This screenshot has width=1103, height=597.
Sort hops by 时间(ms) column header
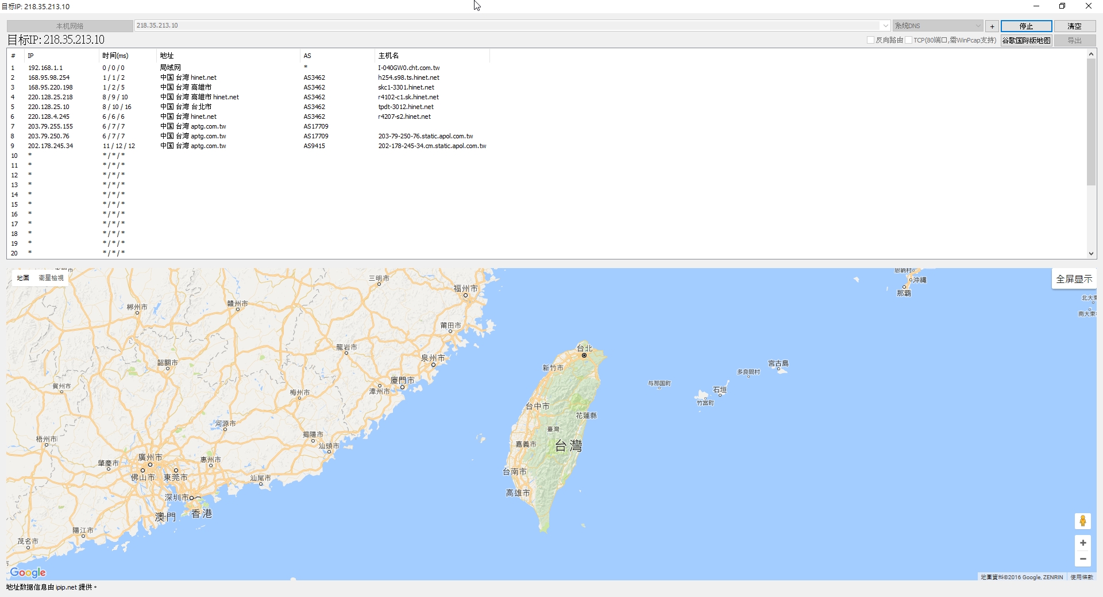[x=115, y=56]
